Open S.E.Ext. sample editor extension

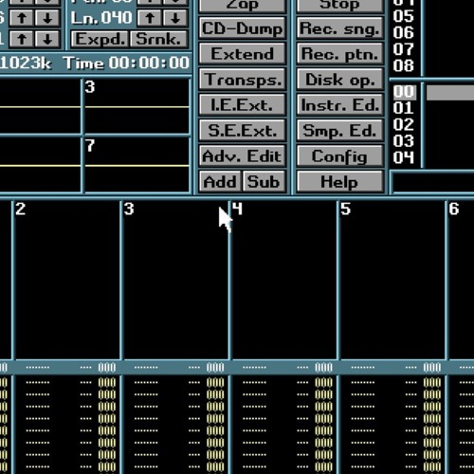tap(243, 130)
